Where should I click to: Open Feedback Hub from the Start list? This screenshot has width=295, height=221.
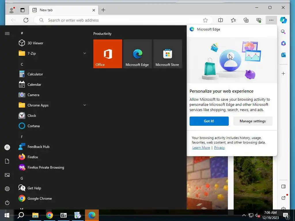click(x=53, y=146)
